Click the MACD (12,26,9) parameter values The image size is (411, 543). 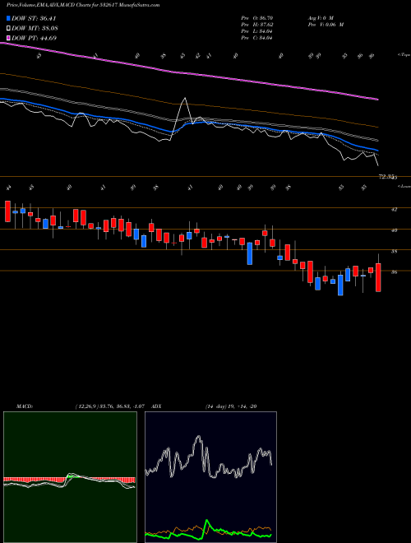click(109, 406)
